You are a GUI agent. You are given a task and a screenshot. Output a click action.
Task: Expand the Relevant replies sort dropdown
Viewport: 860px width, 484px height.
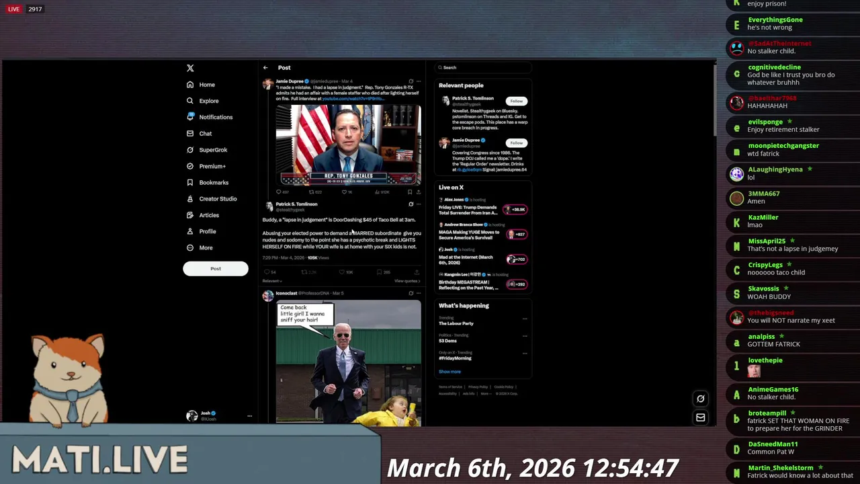[272, 281]
